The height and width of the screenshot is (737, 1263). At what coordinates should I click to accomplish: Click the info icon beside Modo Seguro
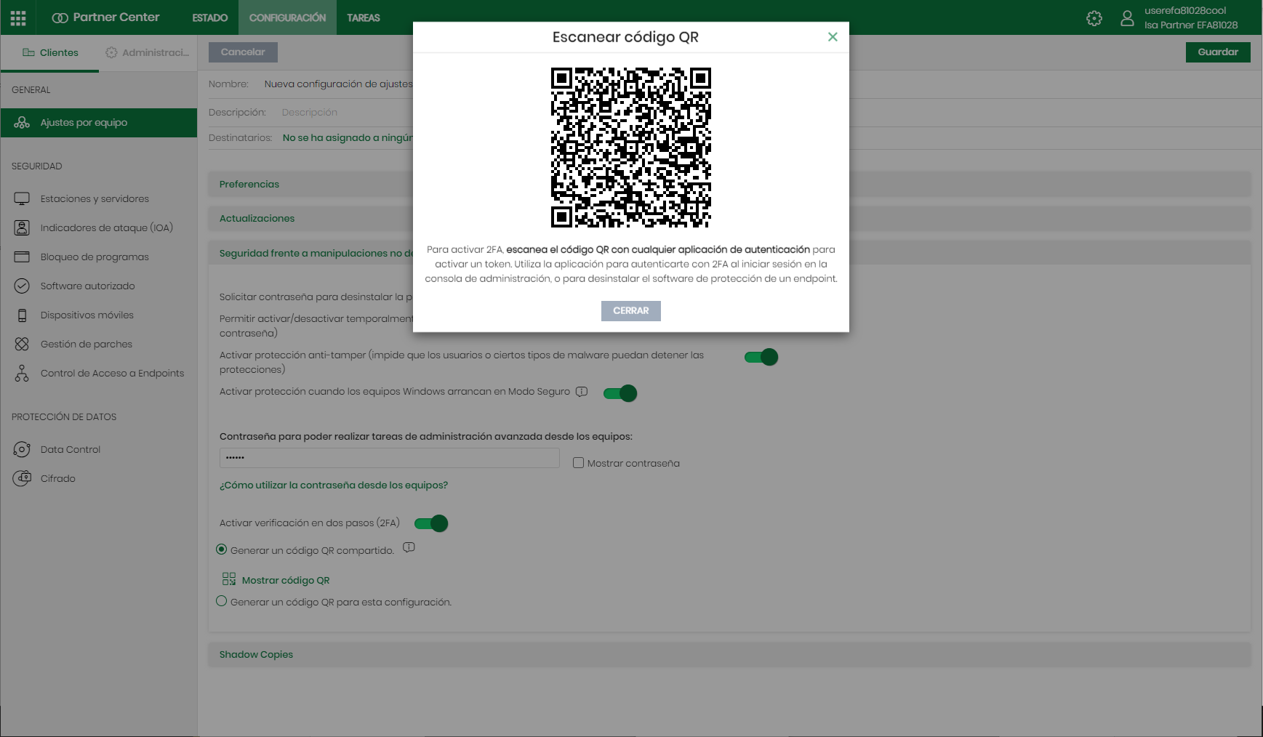click(582, 392)
